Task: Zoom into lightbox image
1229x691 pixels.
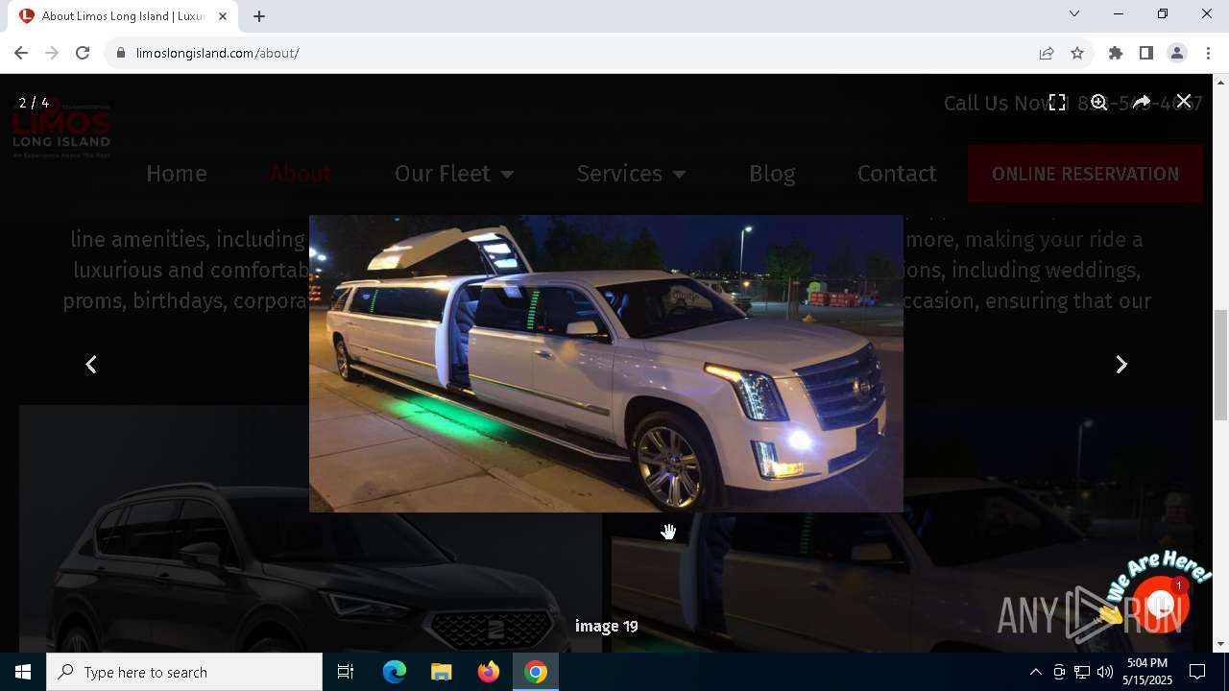Action: pos(1099,102)
